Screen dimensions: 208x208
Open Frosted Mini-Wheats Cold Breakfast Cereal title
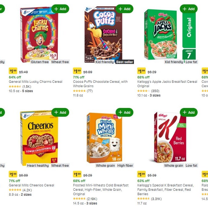point(101,185)
